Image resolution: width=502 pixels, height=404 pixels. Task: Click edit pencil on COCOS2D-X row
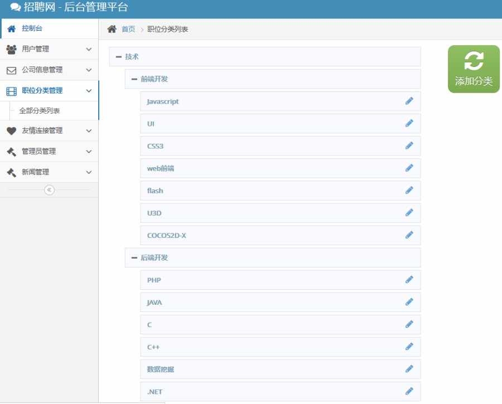tap(409, 235)
